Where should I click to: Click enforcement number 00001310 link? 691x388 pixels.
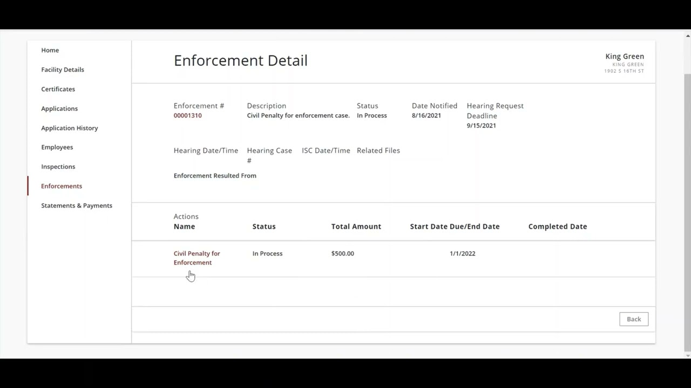tap(187, 115)
